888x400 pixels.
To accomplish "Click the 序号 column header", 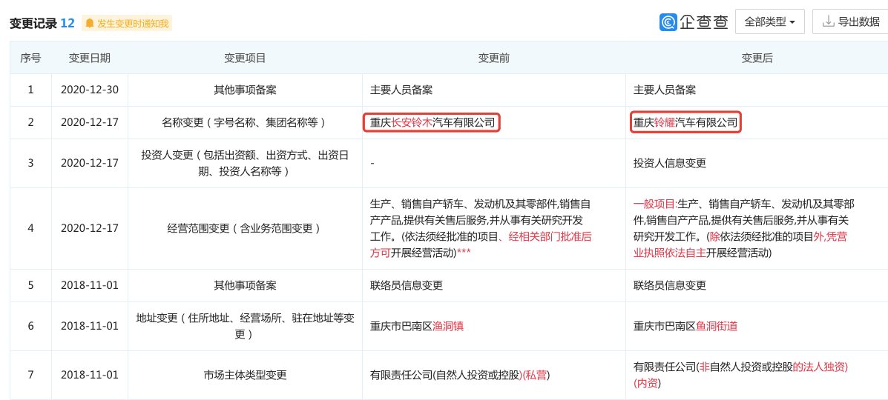I will (x=30, y=58).
